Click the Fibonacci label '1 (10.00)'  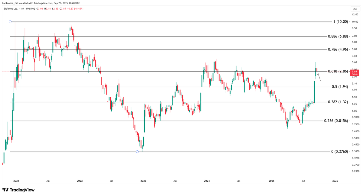(341, 22)
